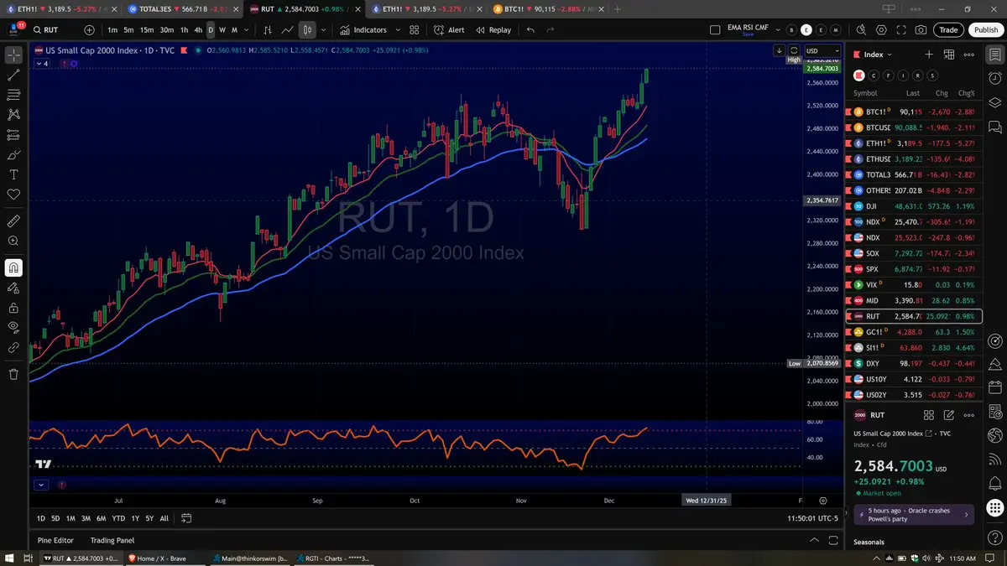The image size is (1007, 566).
Task: Click the RUT symbol search field
Action: 55,29
